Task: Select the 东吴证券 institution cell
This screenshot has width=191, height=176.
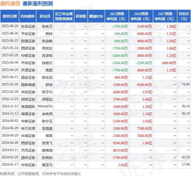Action: tap(28, 26)
